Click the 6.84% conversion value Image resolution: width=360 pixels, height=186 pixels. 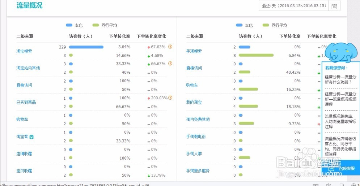pos(295,55)
